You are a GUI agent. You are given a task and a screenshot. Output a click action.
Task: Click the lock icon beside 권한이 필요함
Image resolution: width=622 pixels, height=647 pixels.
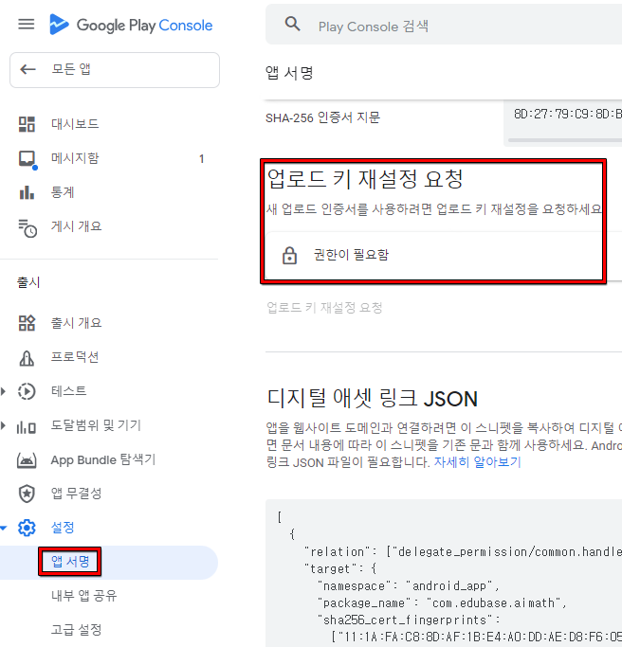(289, 256)
